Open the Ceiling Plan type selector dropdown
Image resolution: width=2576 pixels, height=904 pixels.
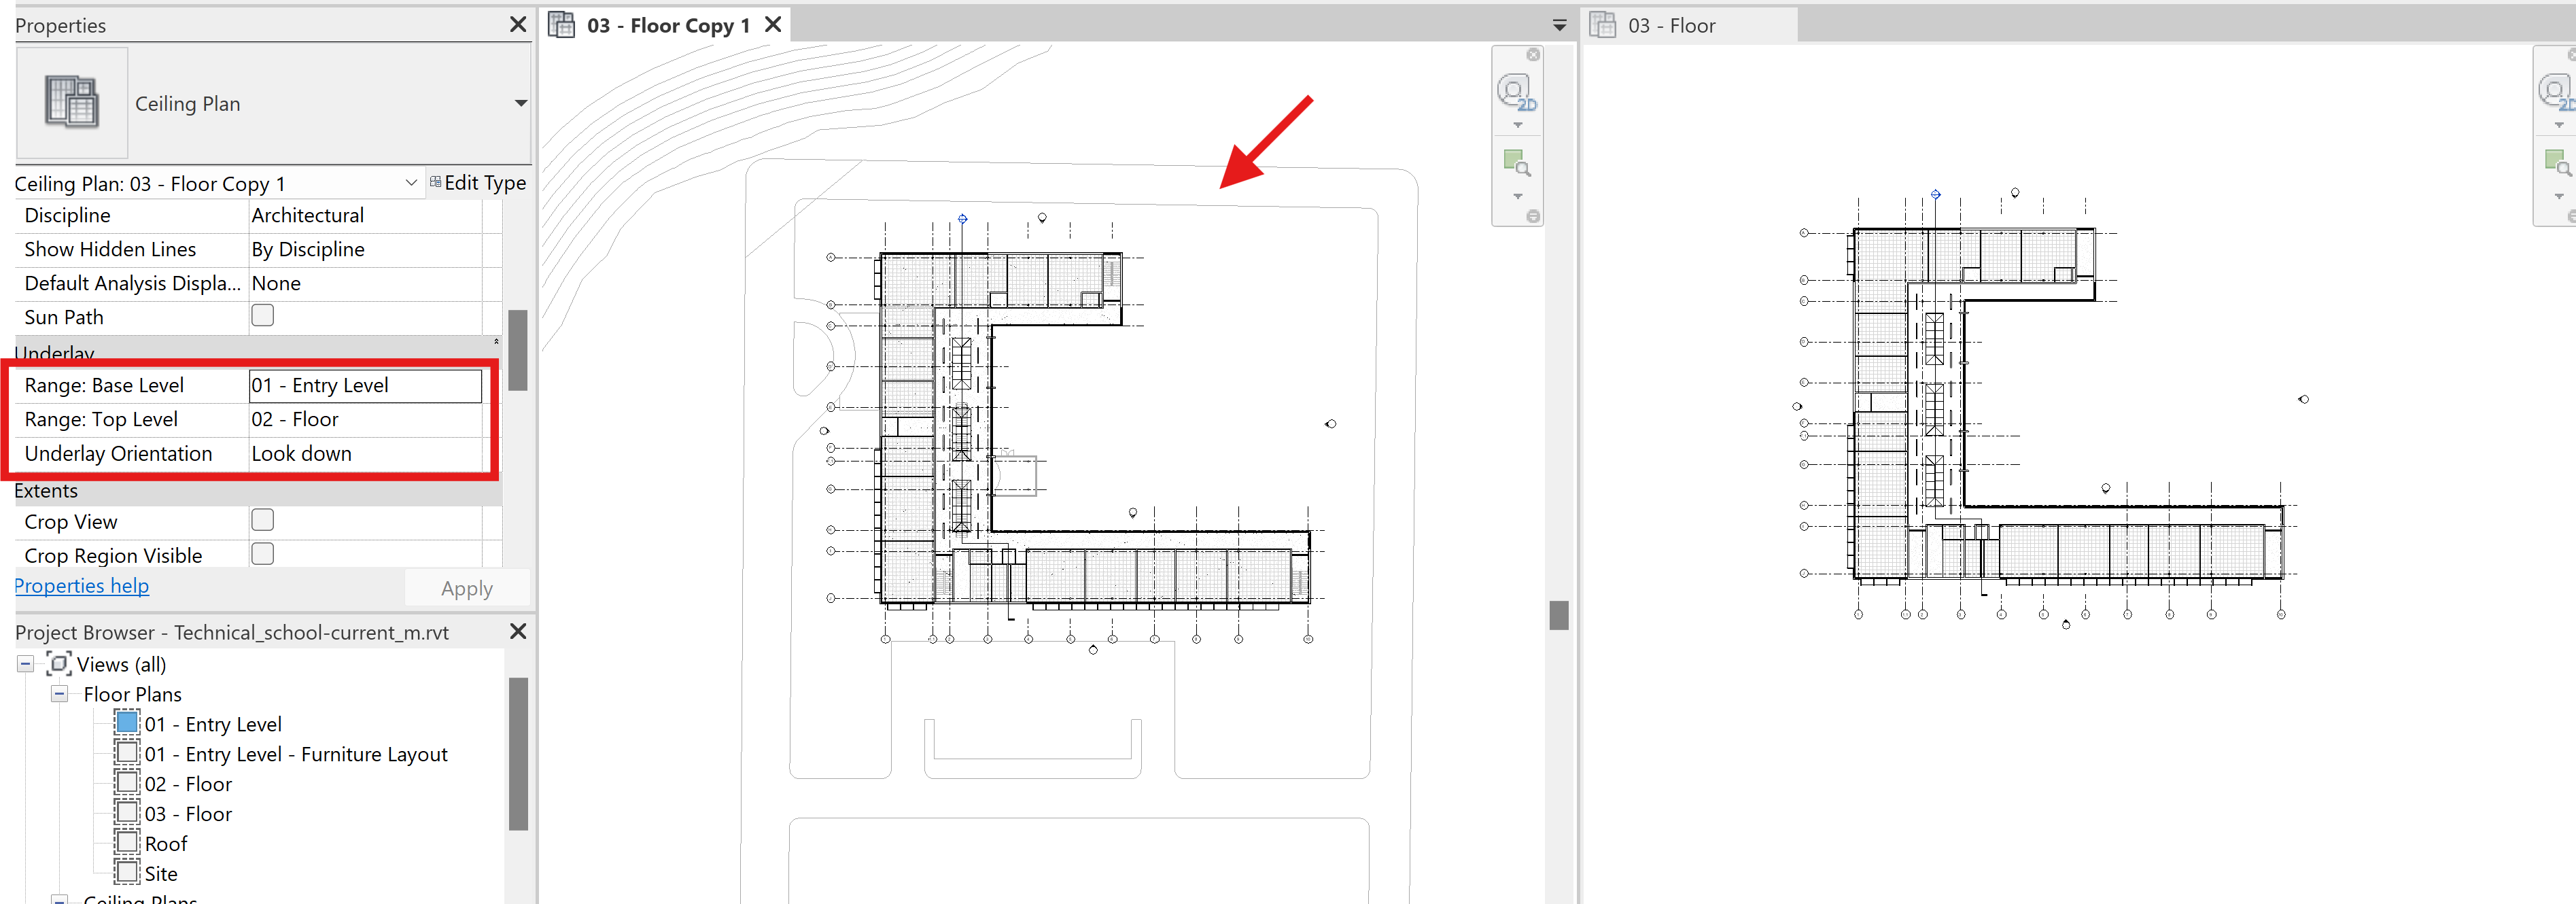click(x=521, y=103)
